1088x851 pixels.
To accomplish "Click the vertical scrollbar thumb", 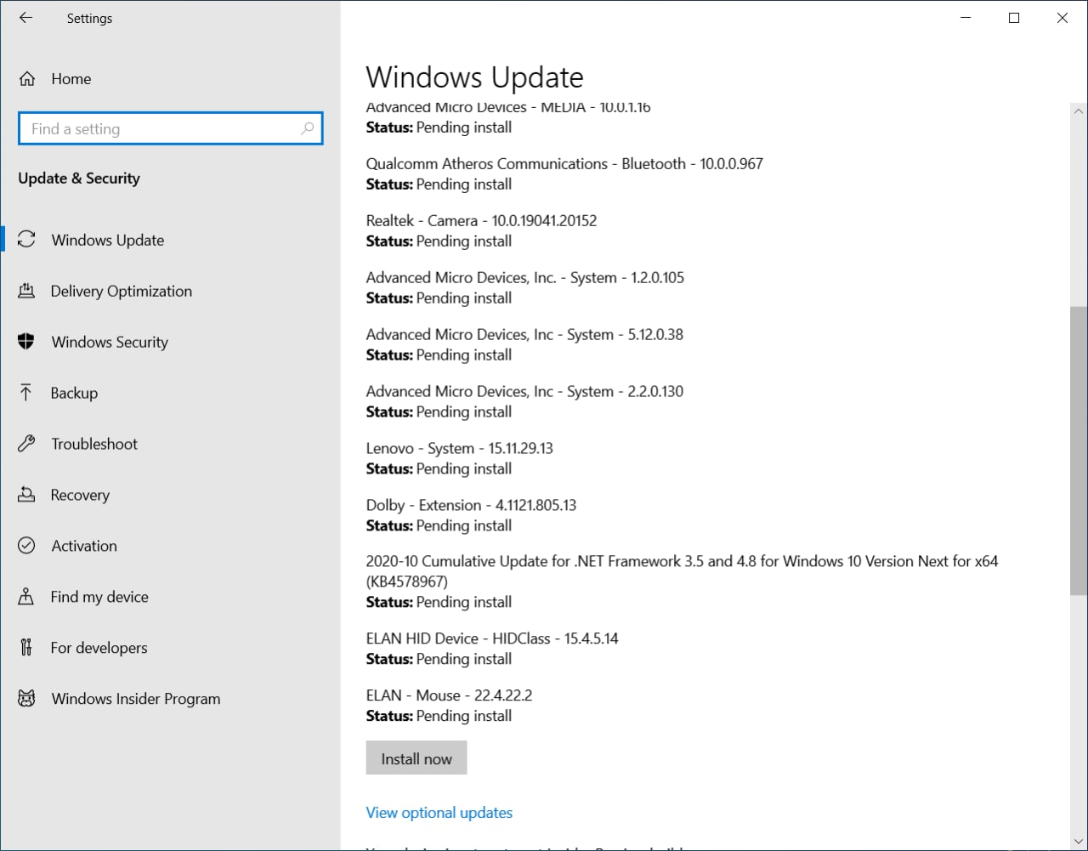I will (1079, 451).
